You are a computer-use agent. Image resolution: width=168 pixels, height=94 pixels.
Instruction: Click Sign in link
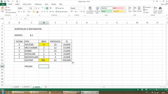click(163, 4)
